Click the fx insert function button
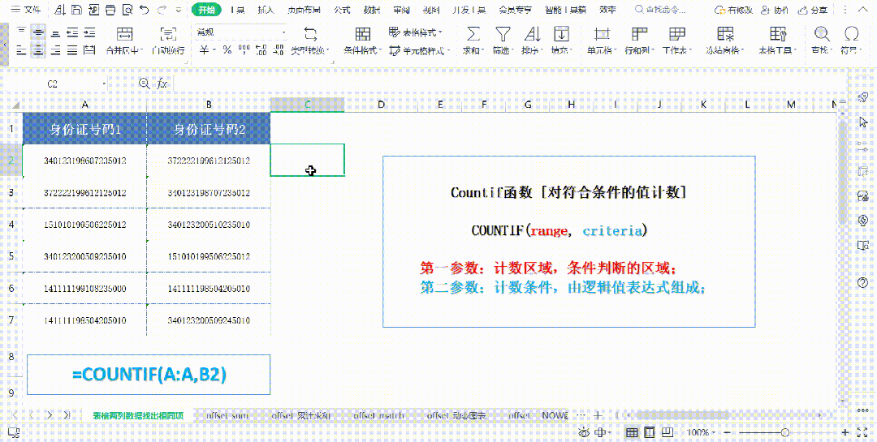The width and height of the screenshot is (877, 442). point(162,84)
